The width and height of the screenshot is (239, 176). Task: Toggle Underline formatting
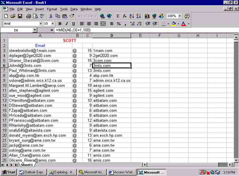coord(74,24)
